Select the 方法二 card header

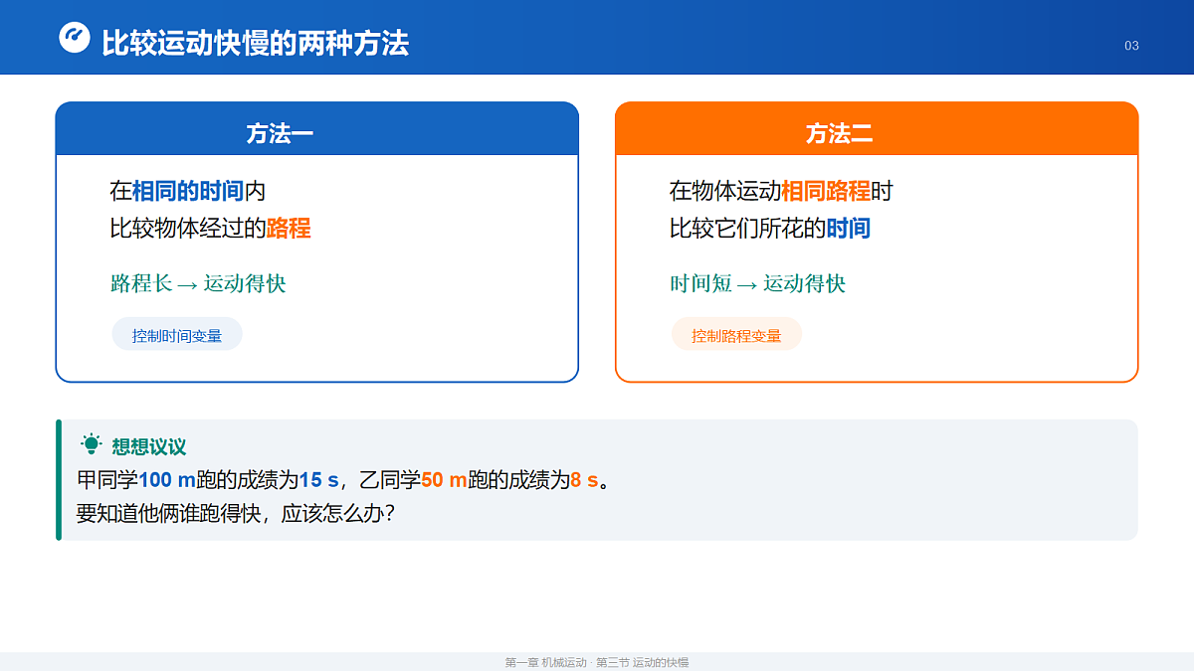[x=877, y=129]
